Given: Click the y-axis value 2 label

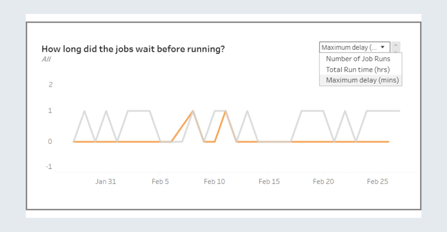Looking at the screenshot, I should pos(50,84).
